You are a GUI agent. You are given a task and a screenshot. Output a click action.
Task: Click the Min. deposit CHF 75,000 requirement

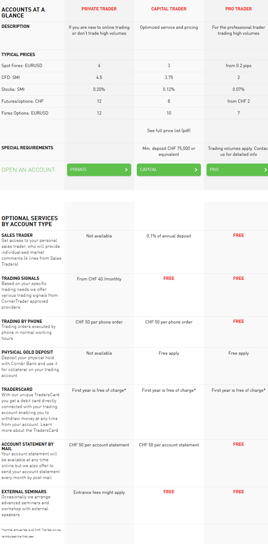point(169,151)
